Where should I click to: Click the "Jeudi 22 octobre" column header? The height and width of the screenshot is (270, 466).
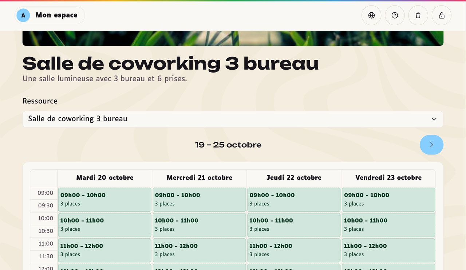(x=294, y=178)
